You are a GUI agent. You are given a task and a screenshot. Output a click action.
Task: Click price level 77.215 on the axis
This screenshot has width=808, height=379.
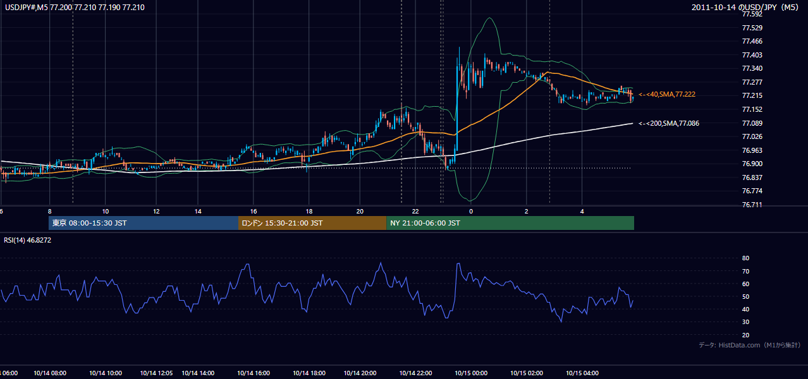[752, 95]
